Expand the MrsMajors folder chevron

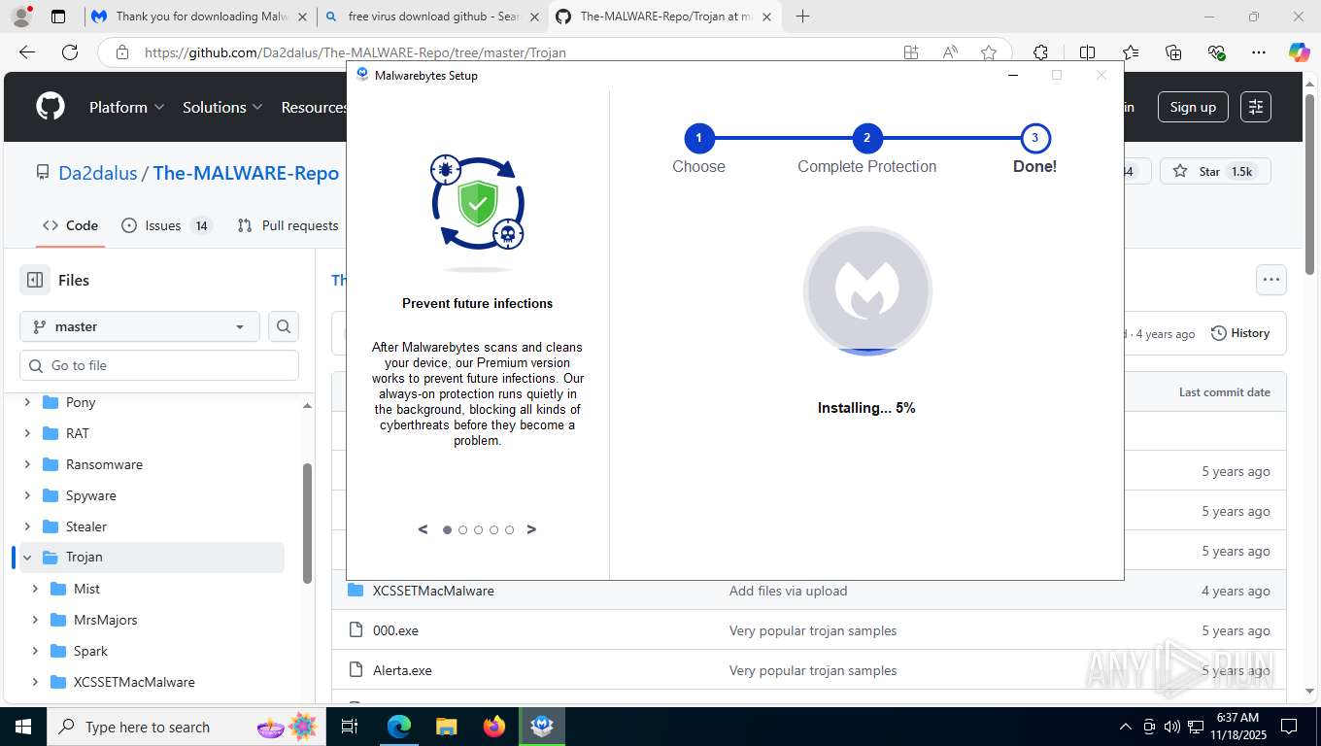(35, 620)
